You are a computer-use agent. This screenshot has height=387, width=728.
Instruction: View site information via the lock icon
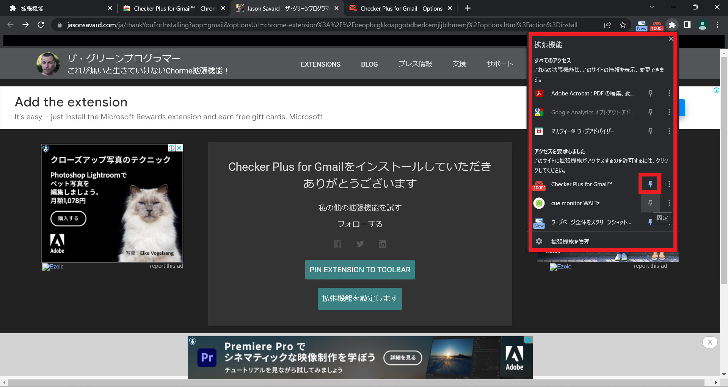tap(60, 25)
